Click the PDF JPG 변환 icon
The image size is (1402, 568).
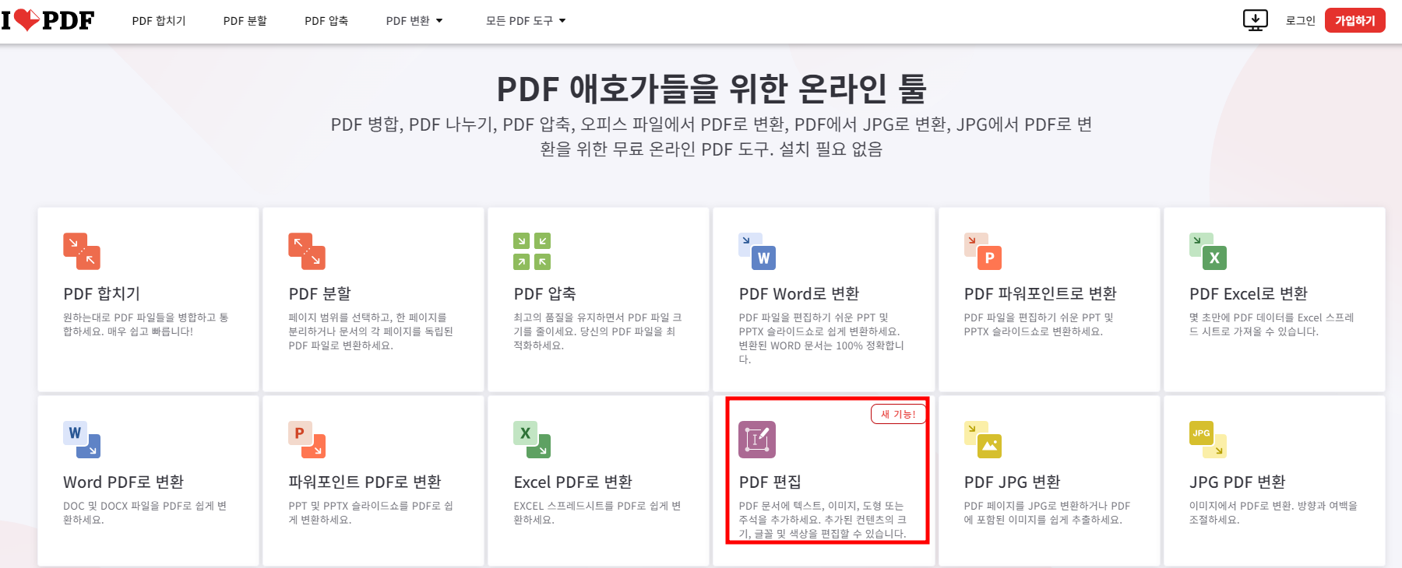(983, 440)
